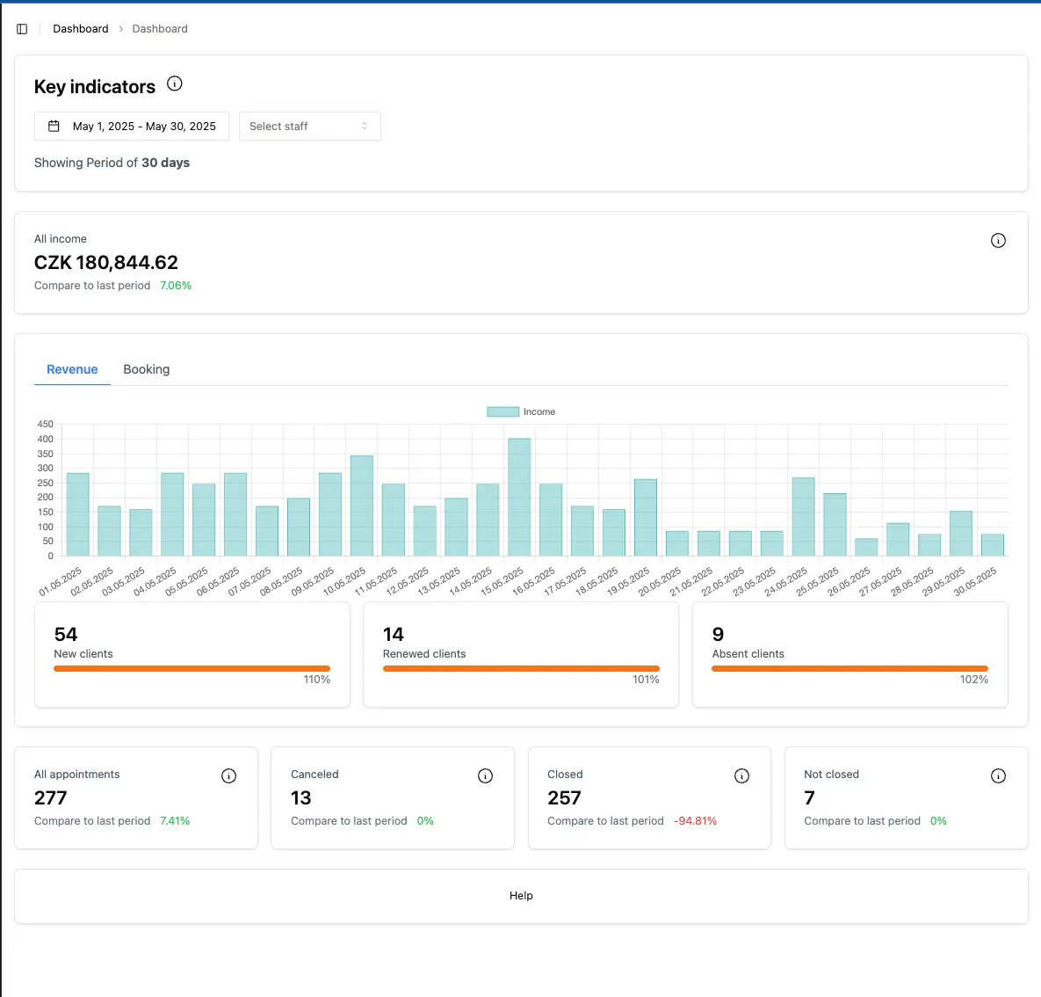Click calendar icon in date range picker

[x=54, y=127]
